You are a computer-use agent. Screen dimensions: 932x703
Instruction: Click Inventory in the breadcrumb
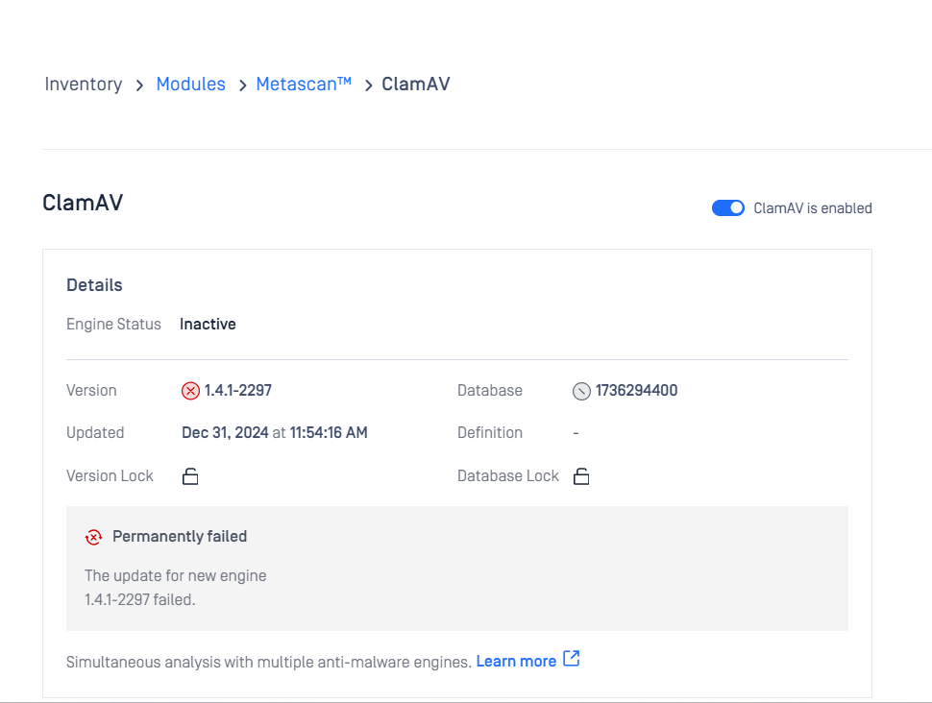pyautogui.click(x=84, y=85)
